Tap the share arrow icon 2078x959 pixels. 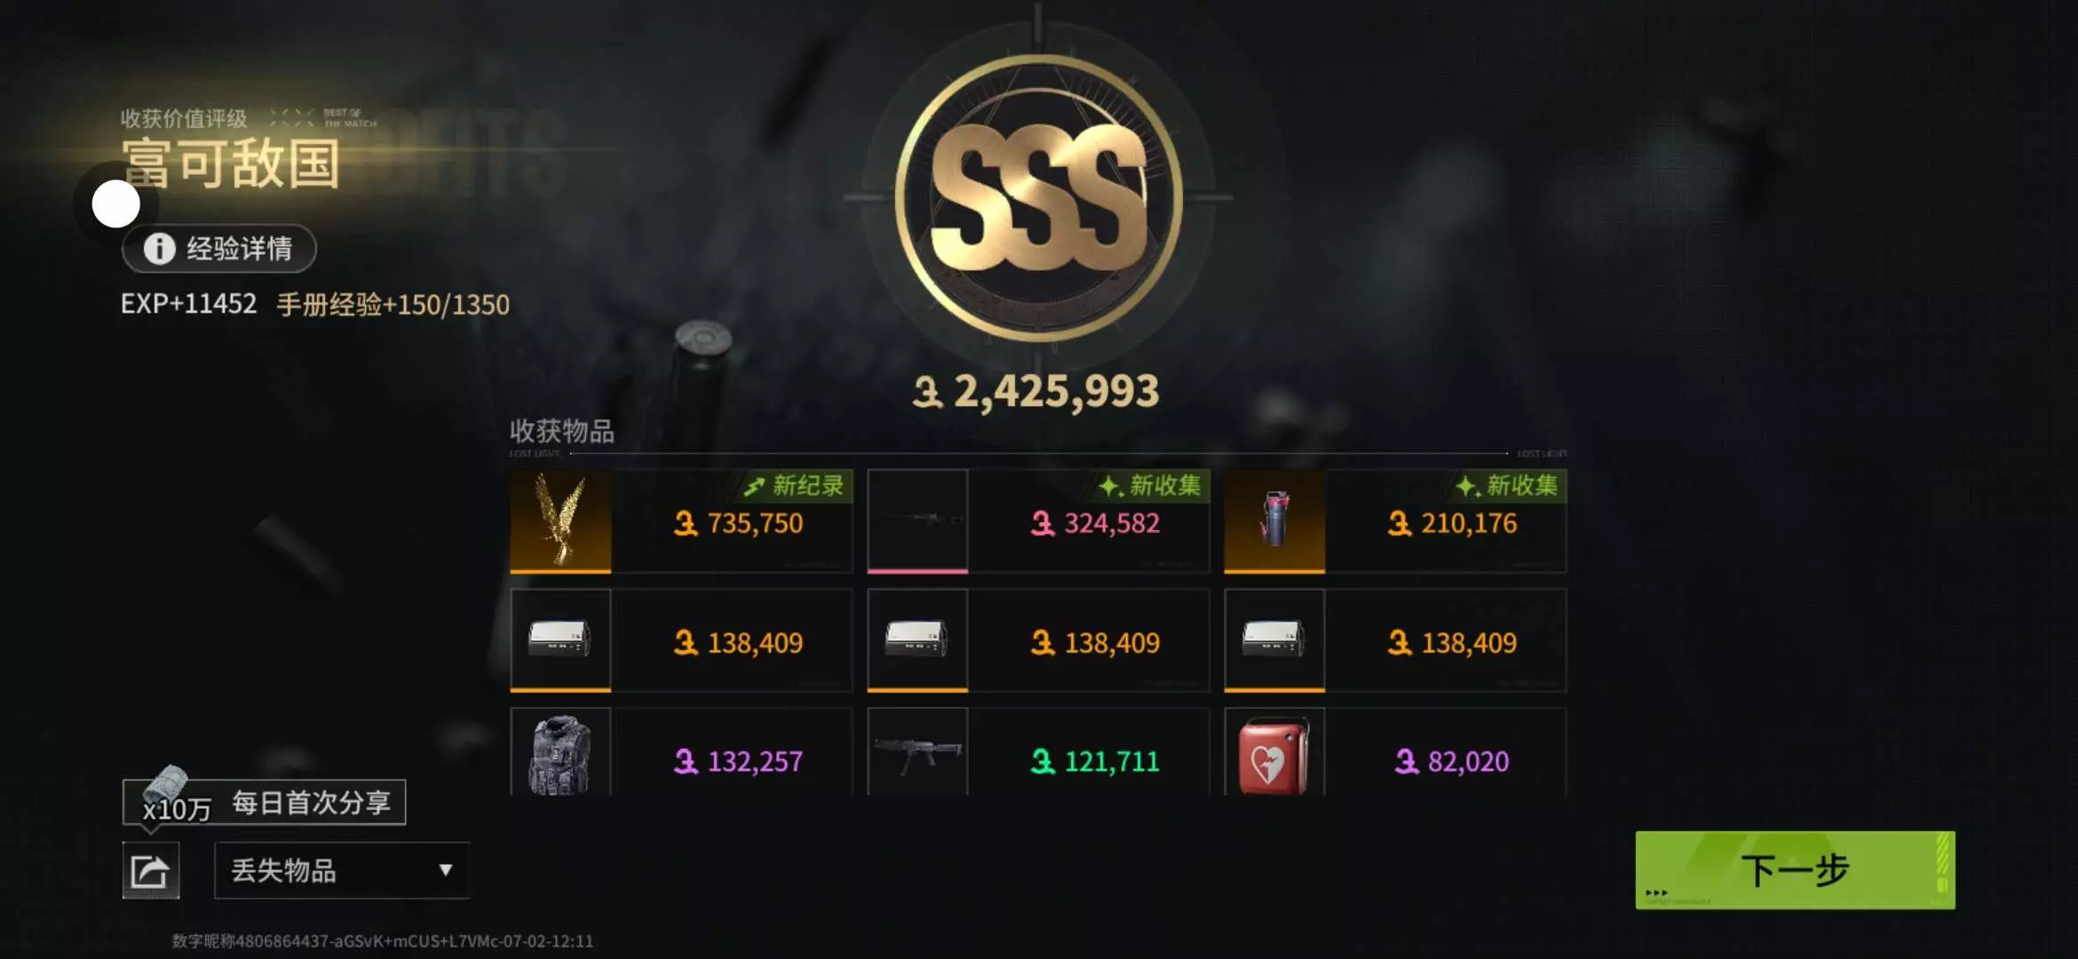(x=150, y=871)
